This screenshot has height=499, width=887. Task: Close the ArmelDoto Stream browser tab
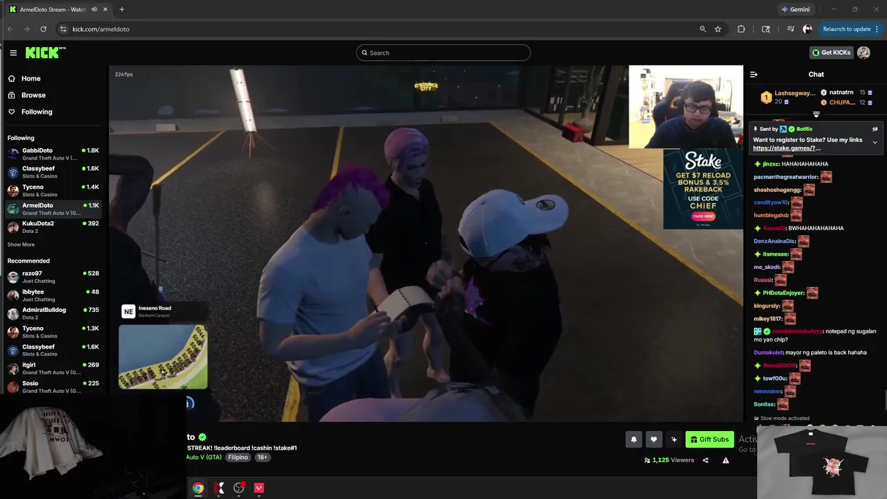pos(105,10)
